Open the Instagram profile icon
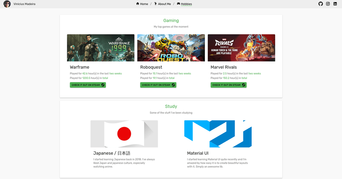 (x=328, y=4)
